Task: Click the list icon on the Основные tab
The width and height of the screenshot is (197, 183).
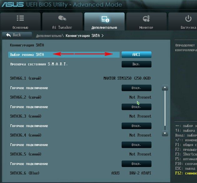Action: point(20,18)
